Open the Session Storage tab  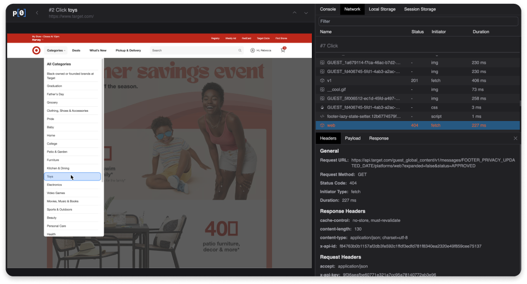tap(420, 9)
